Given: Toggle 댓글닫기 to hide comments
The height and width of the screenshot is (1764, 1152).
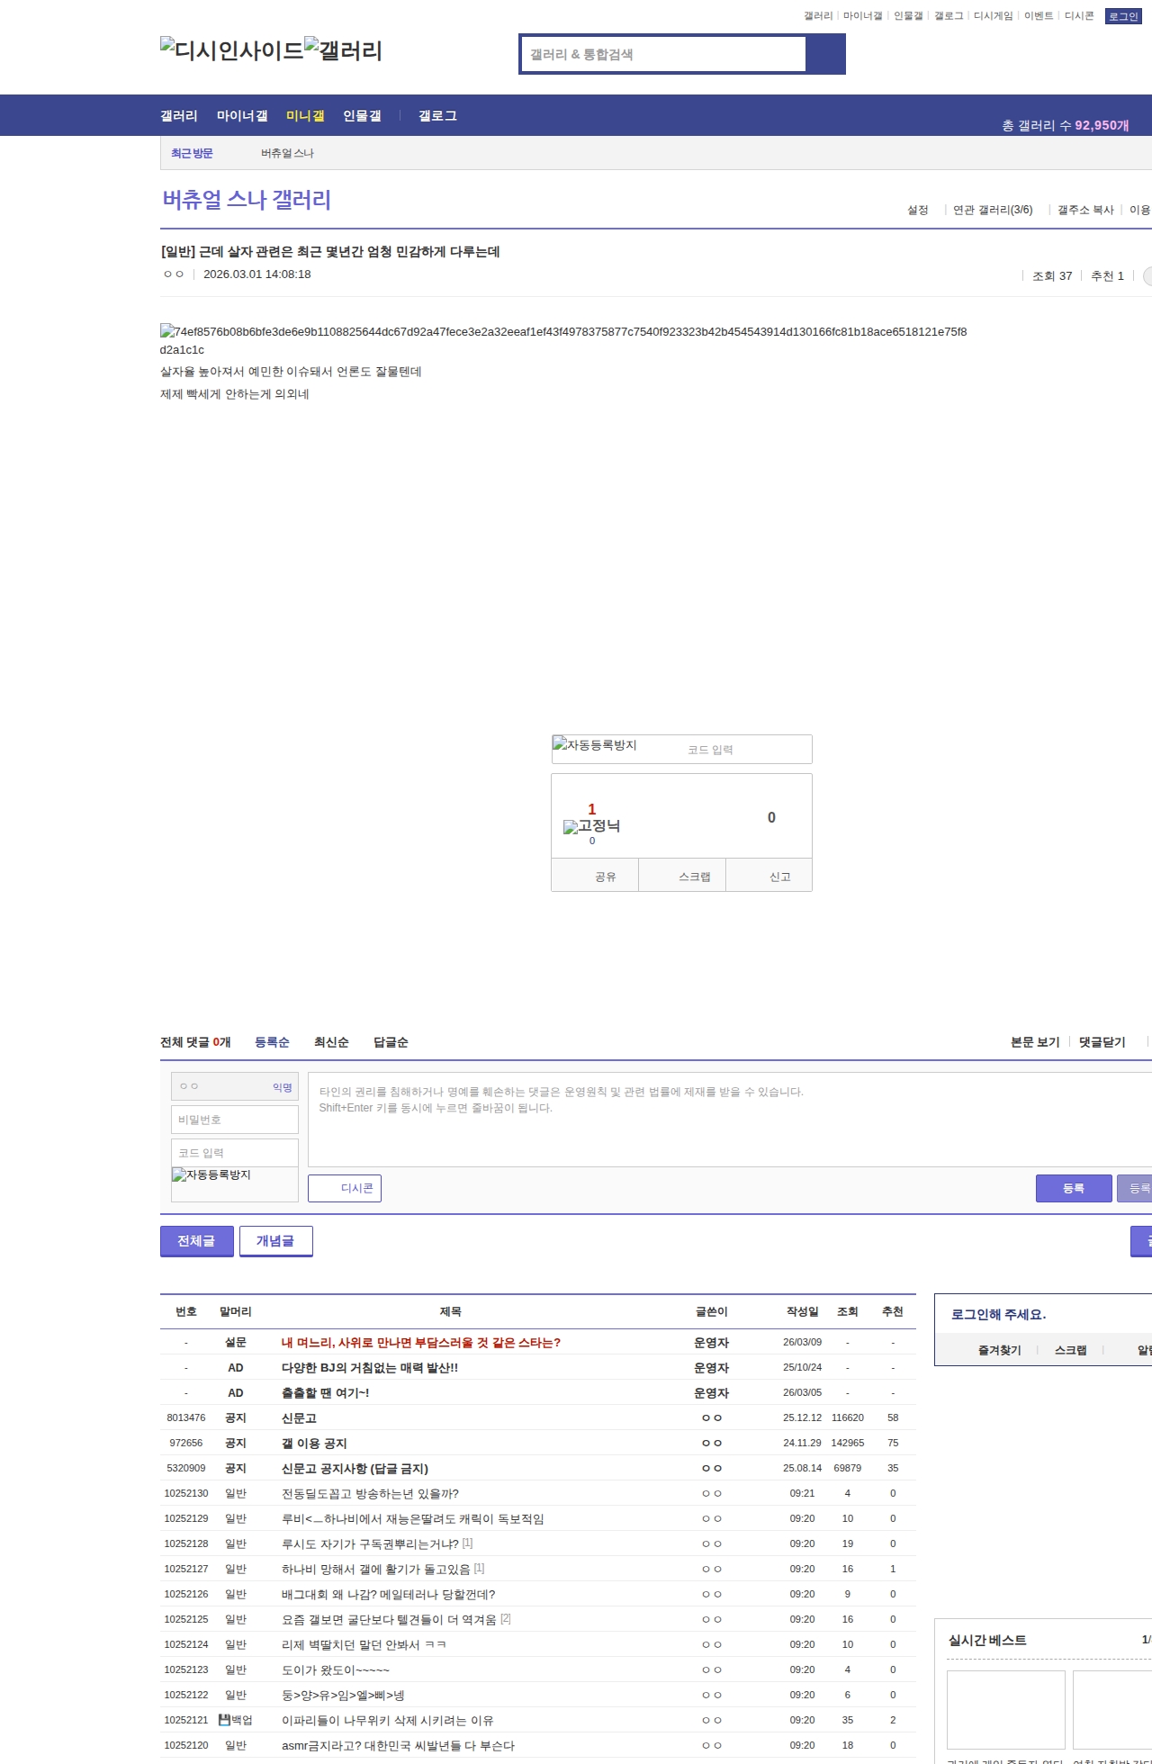Looking at the screenshot, I should (1102, 1042).
